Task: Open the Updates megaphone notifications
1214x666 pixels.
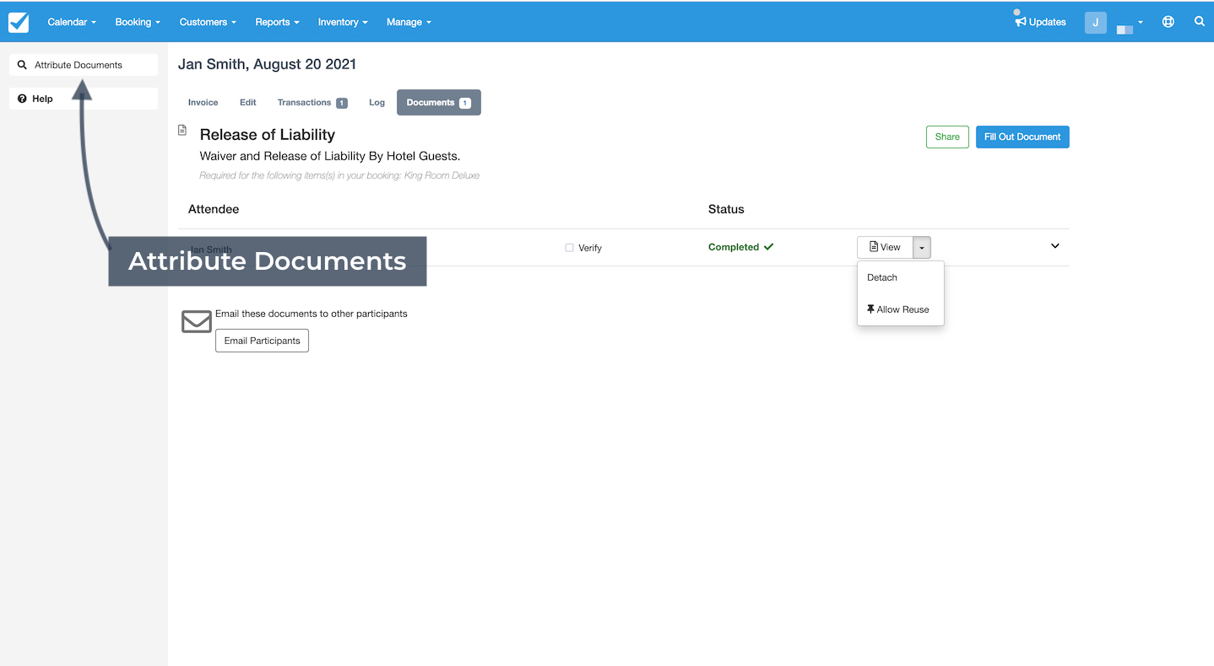Action: point(1040,21)
